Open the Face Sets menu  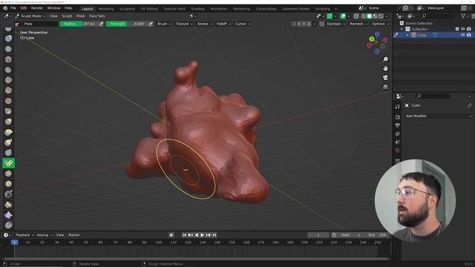click(97, 16)
